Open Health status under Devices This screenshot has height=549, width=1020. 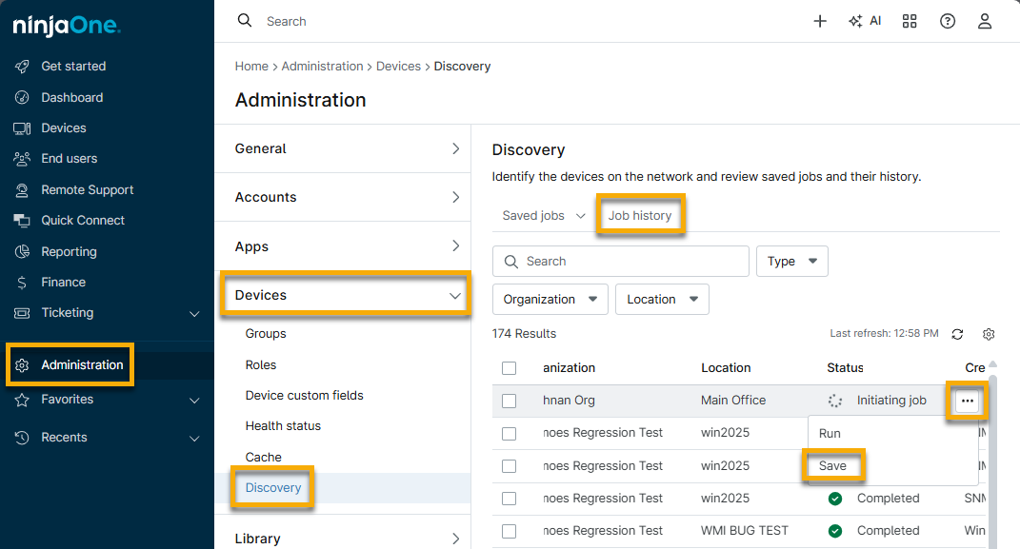(x=283, y=426)
